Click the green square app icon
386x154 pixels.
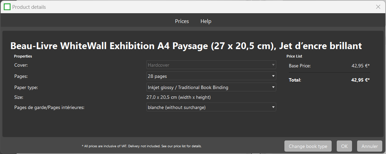[7, 7]
